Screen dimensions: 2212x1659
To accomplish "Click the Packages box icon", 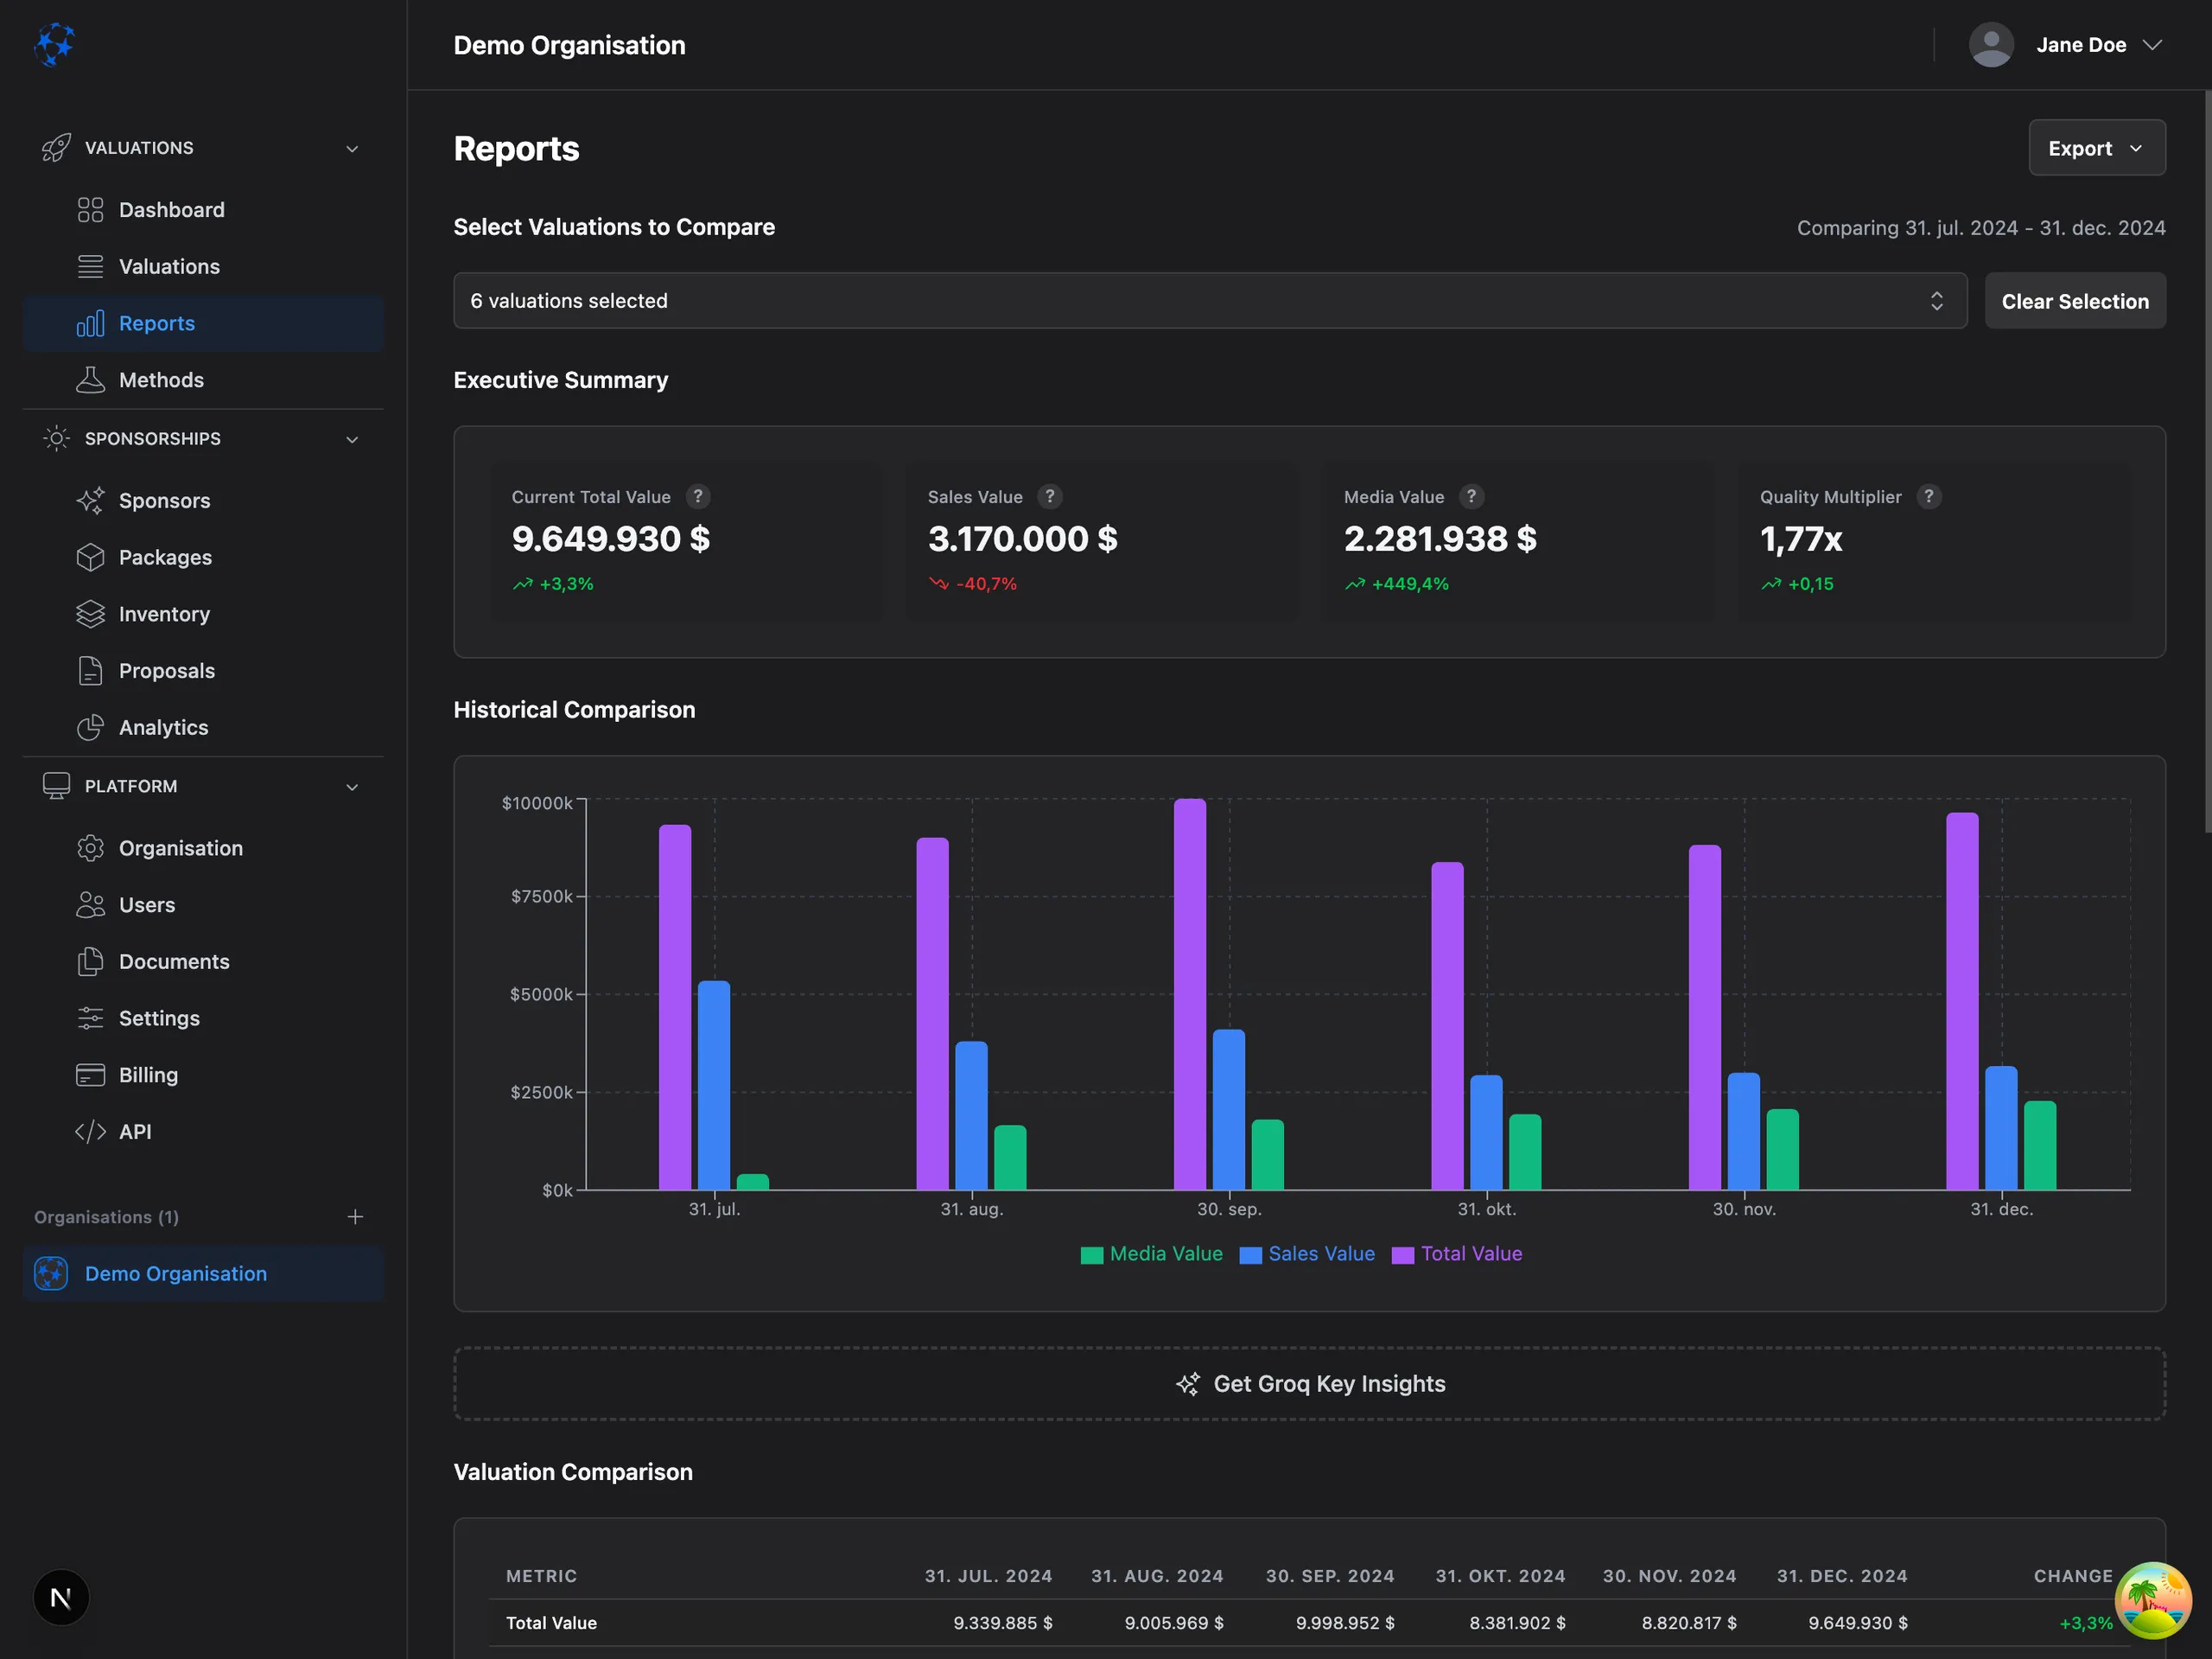I will pyautogui.click(x=90, y=558).
